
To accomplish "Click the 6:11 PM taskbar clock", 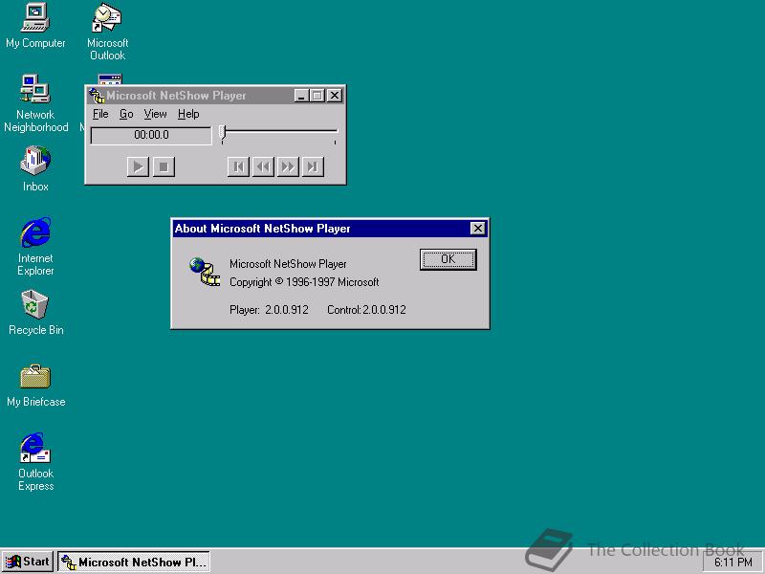I will (x=733, y=563).
